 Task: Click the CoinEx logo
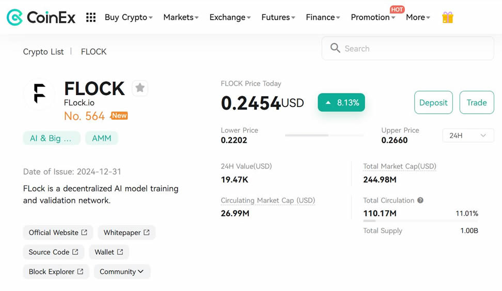pos(41,17)
